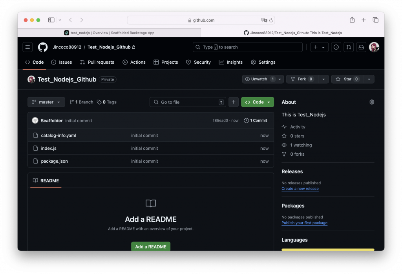Screen dimensions: 402x274
Task: Open the Issues shortcut icon in header
Action: tap(336, 47)
